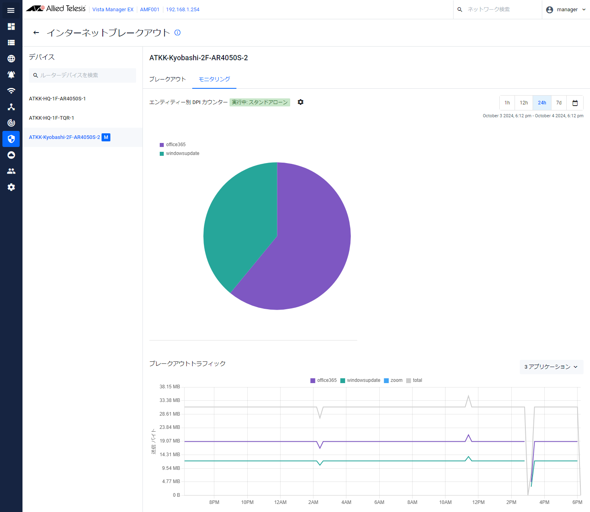
Task: Click the globe network map icon
Action: pos(11,59)
